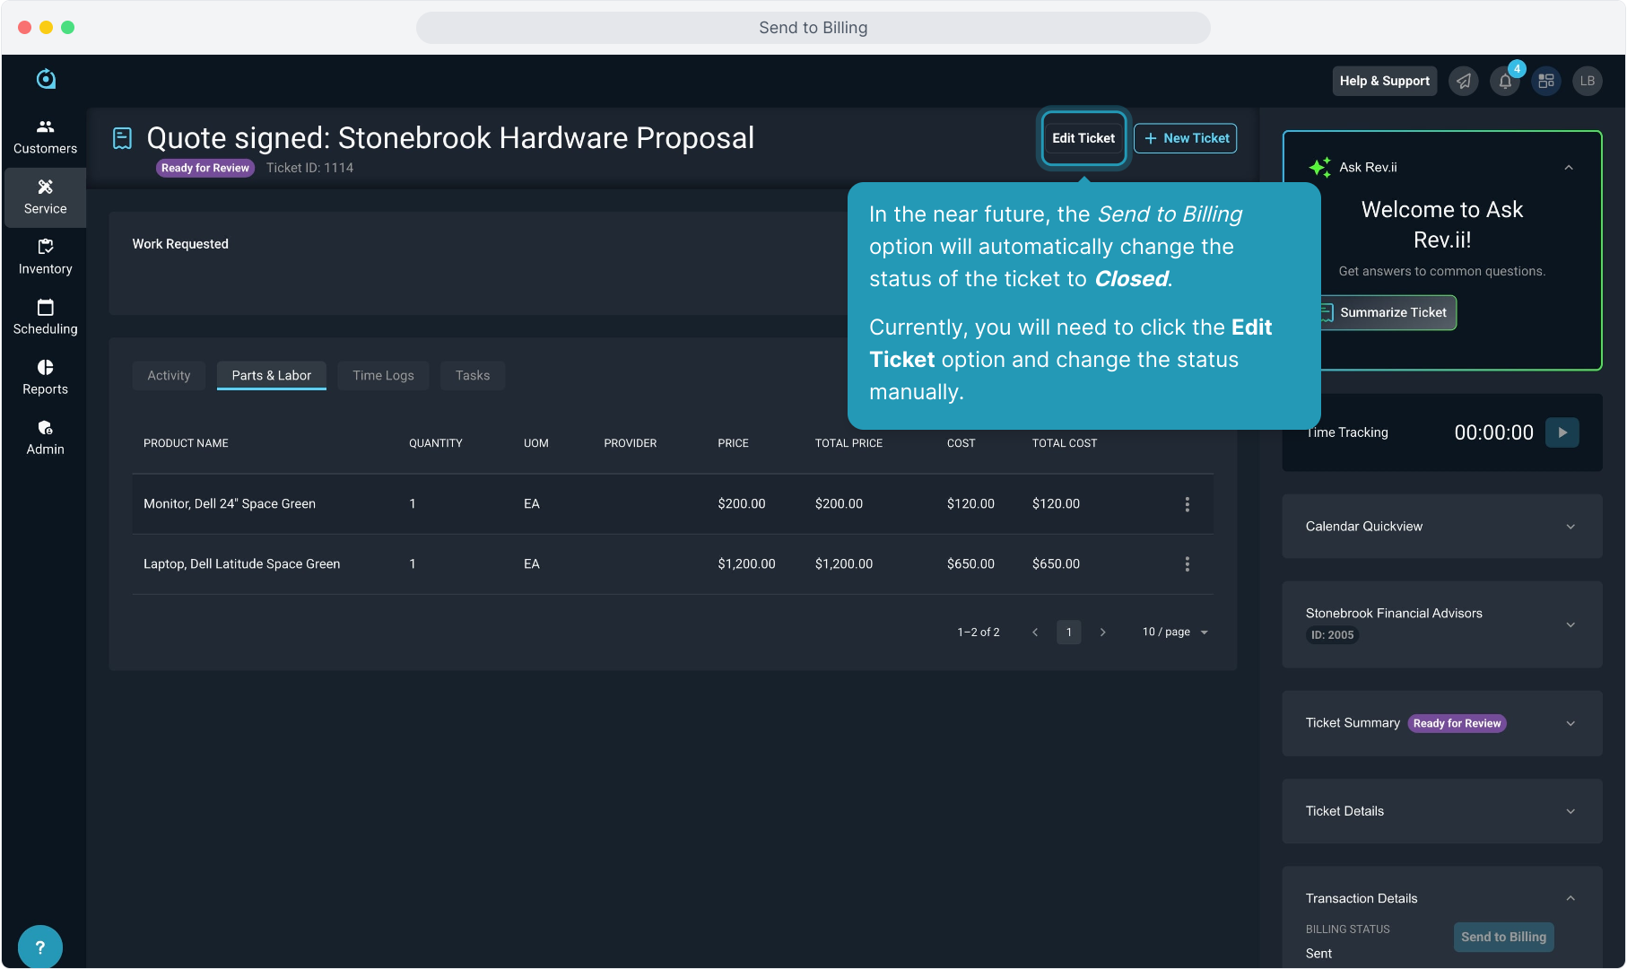Switch to the Time Logs tab
This screenshot has height=969, width=1627.
(x=383, y=375)
